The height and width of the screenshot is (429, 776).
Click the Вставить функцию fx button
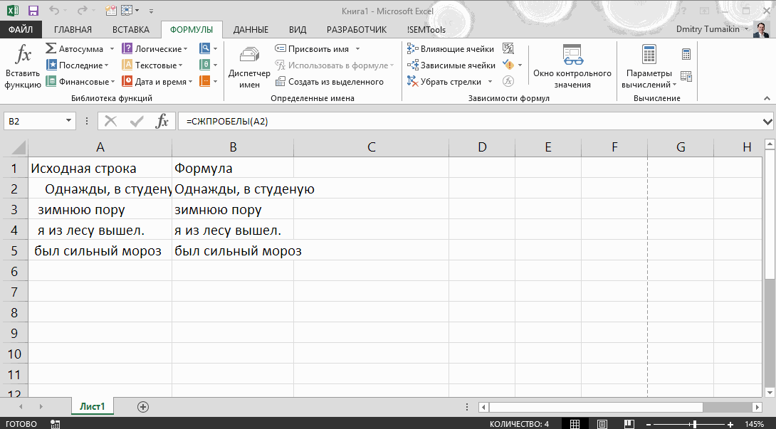pyautogui.click(x=23, y=67)
